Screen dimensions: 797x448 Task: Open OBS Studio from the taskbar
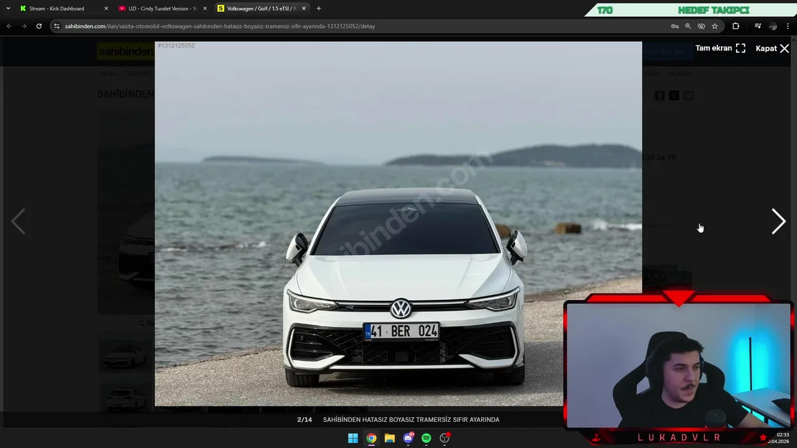(x=445, y=438)
